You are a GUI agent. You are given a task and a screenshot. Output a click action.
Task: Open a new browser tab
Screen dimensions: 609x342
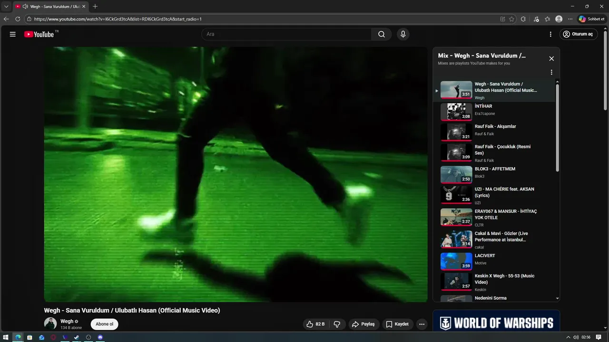(95, 6)
